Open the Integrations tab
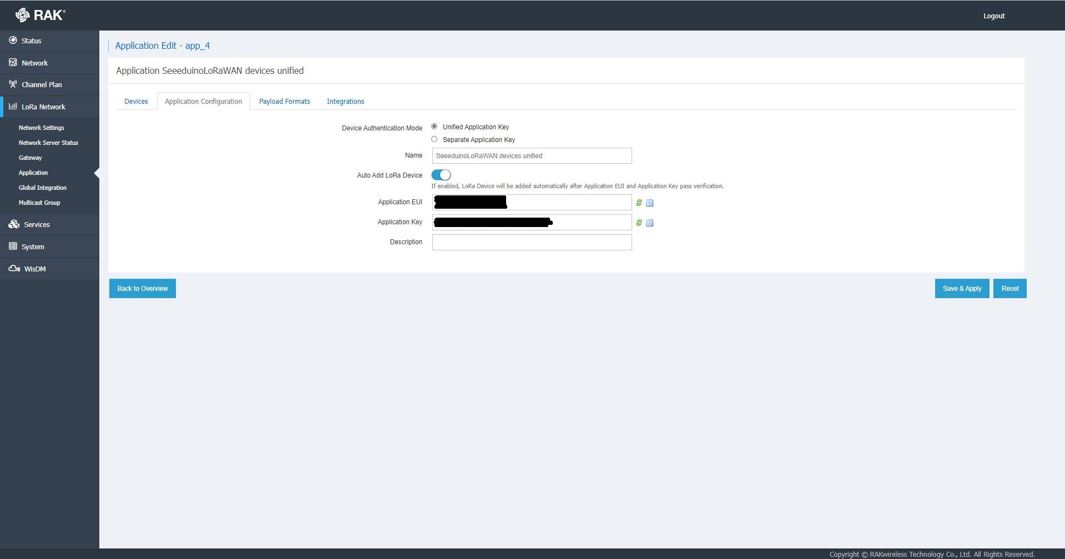The width and height of the screenshot is (1065, 559). click(x=345, y=101)
